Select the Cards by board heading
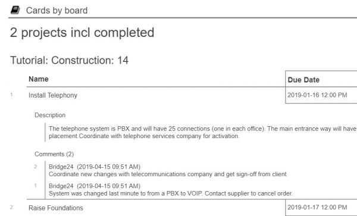This screenshot has height=216, width=357. tap(57, 11)
